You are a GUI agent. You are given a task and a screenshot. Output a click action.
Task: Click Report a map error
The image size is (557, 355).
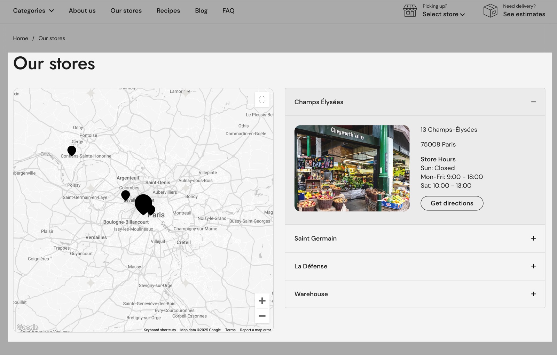tap(255, 330)
